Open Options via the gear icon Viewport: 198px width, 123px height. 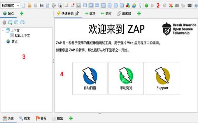[54, 5]
